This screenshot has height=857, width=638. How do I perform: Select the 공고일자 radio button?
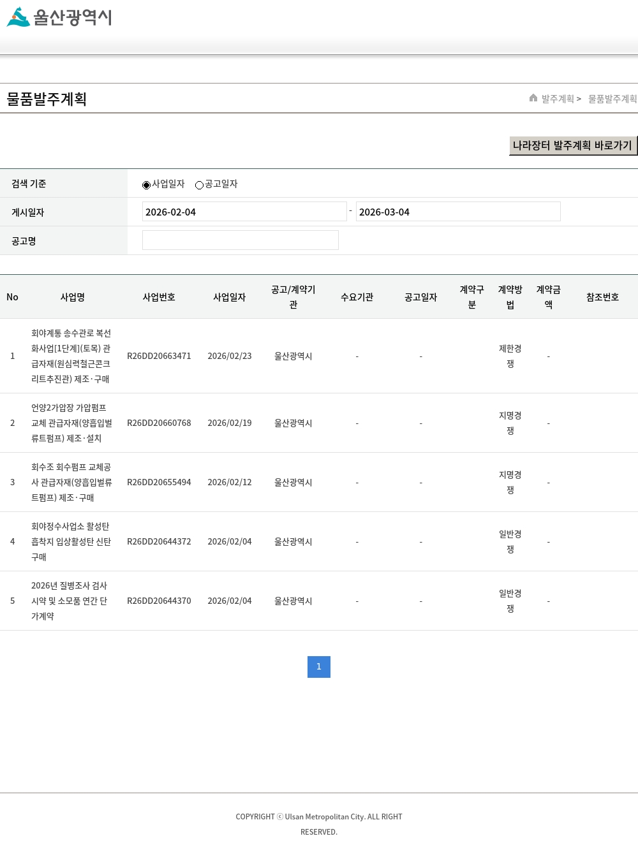199,185
